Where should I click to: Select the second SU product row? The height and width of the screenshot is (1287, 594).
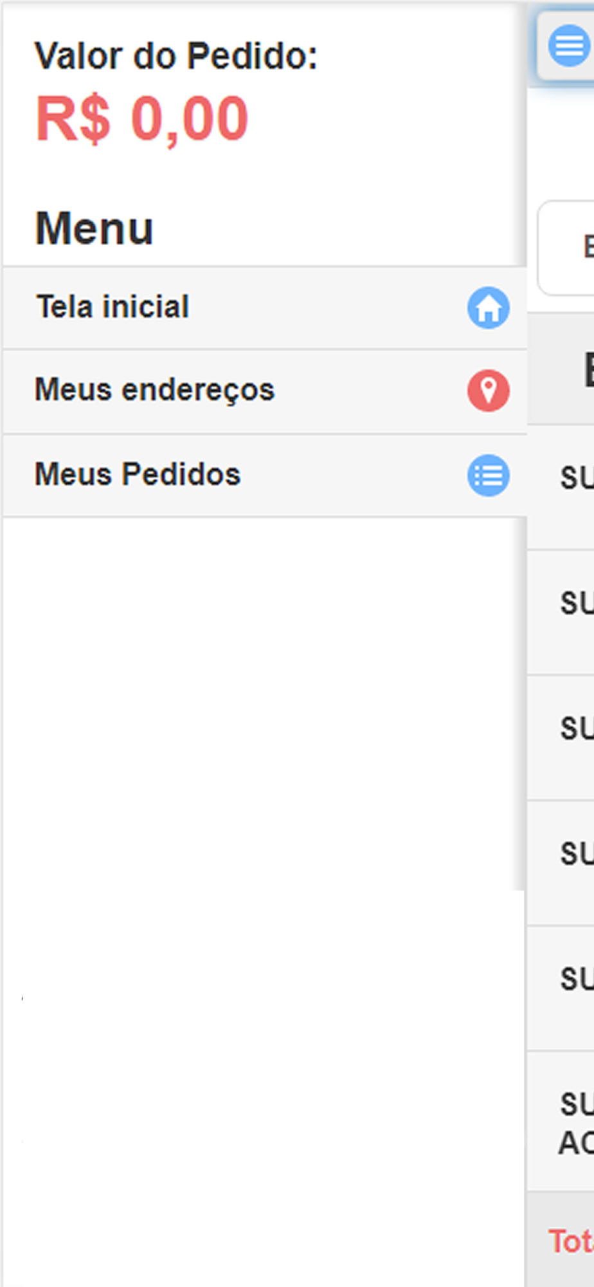561,613
